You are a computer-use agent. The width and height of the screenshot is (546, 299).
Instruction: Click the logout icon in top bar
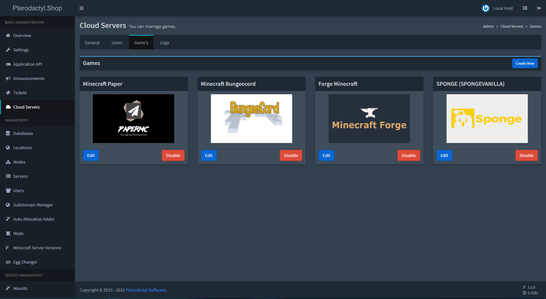pos(539,8)
